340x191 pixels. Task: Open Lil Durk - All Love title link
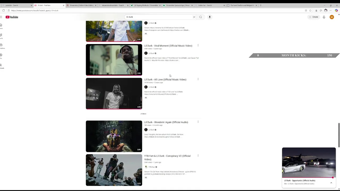click(x=165, y=80)
